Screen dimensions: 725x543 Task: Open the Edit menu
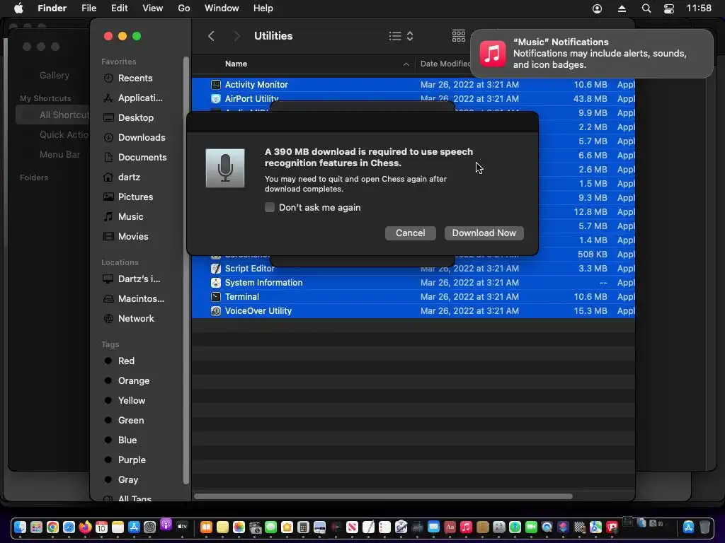pos(119,8)
